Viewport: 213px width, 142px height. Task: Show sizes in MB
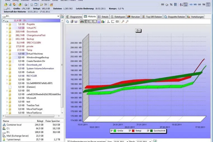[195, 4]
